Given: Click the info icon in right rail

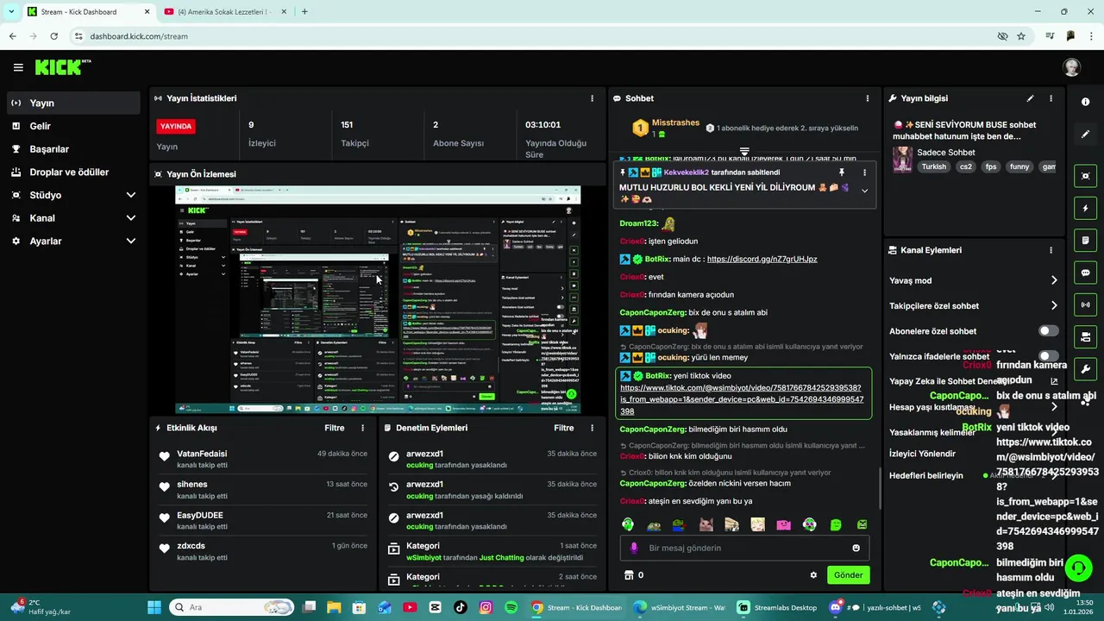Looking at the screenshot, I should pyautogui.click(x=1085, y=102).
